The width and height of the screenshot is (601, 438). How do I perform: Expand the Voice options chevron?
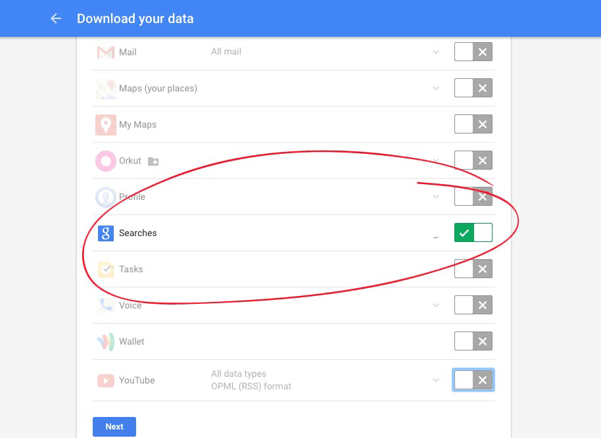click(x=436, y=305)
